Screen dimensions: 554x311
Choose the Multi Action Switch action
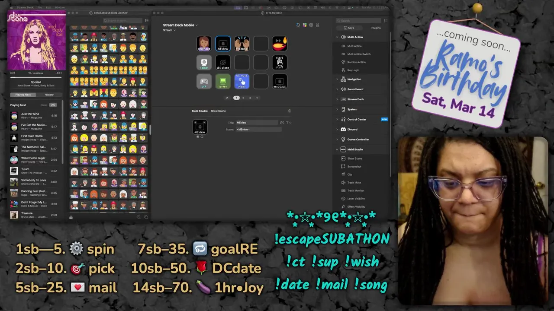tap(359, 54)
